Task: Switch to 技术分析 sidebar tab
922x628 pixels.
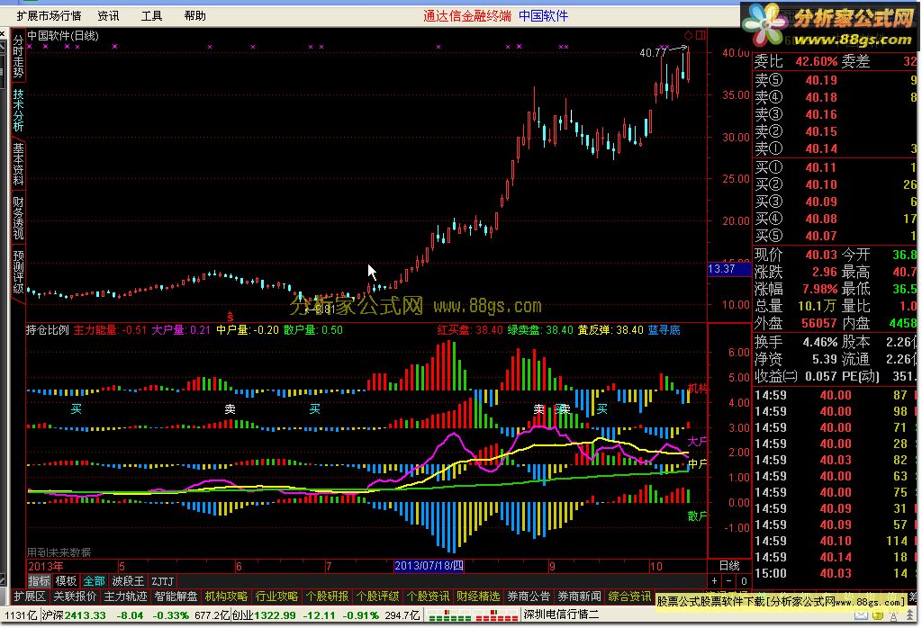Action: pyautogui.click(x=18, y=110)
